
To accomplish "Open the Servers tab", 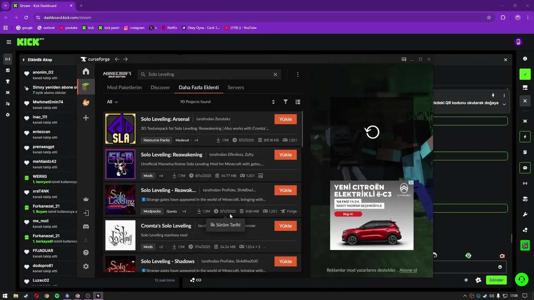I will click(x=236, y=87).
